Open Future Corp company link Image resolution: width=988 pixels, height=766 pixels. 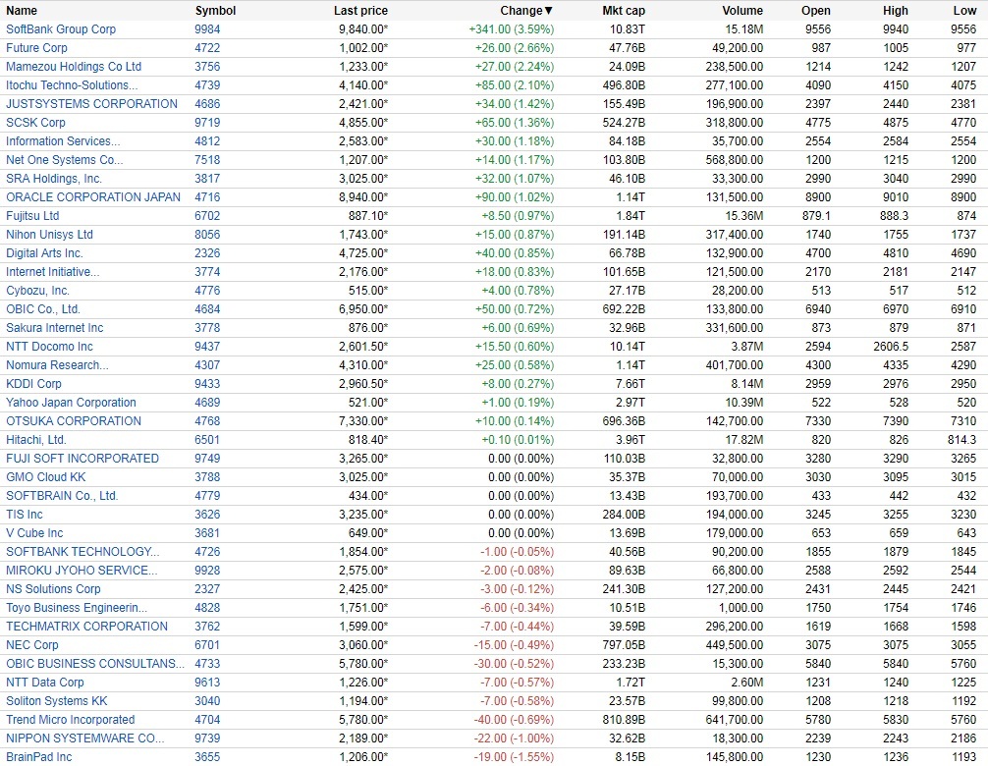36,48
